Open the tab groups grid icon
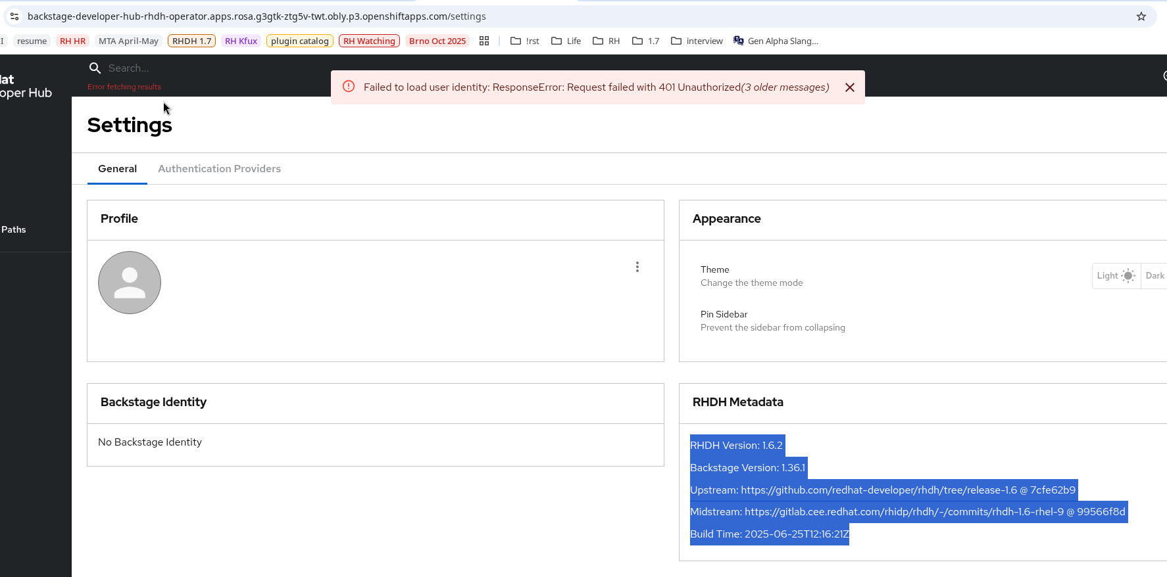 point(484,41)
